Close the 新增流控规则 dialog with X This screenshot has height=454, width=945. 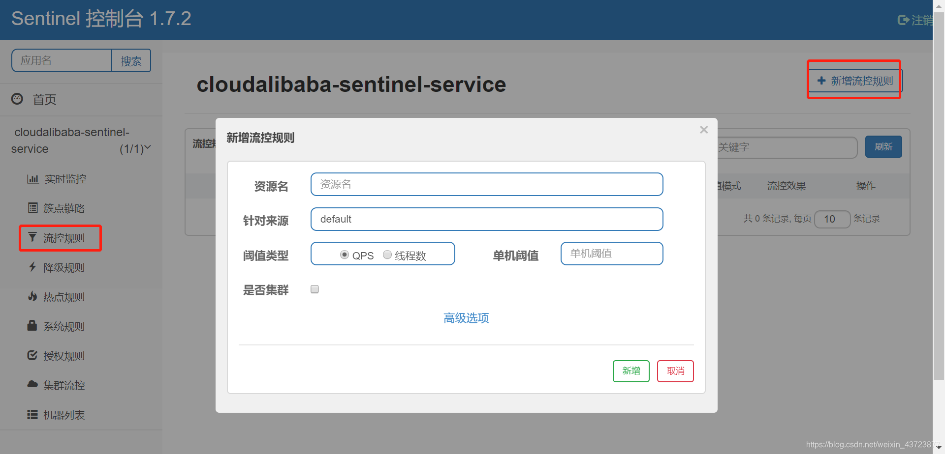704,130
